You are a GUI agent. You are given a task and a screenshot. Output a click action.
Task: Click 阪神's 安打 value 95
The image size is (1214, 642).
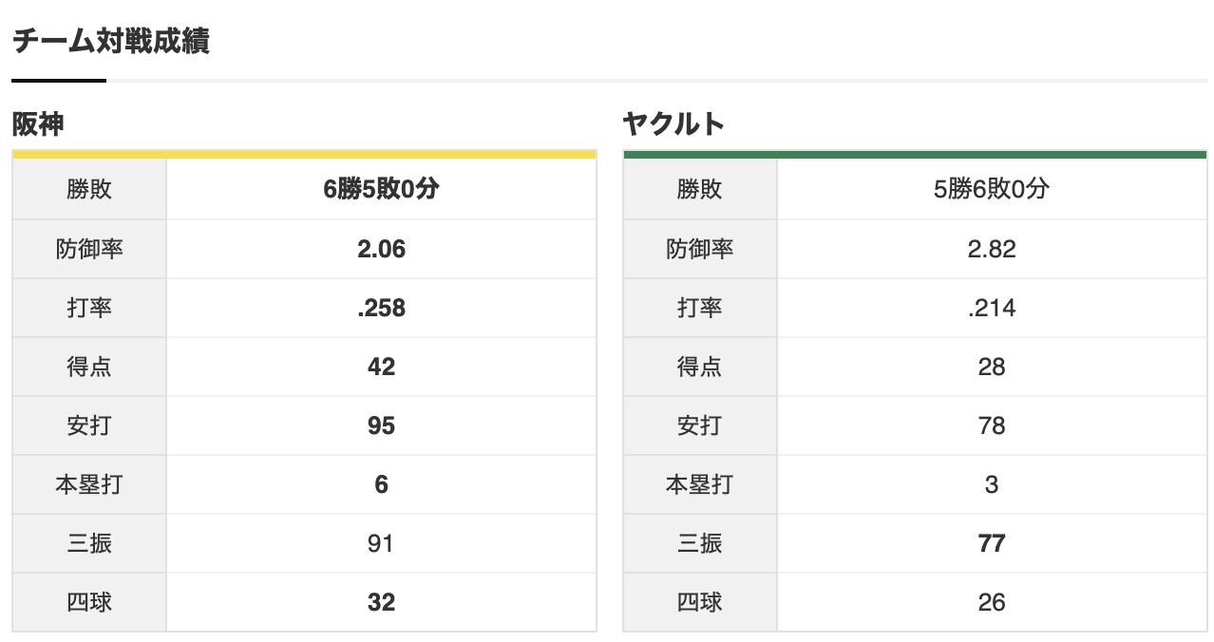381,425
